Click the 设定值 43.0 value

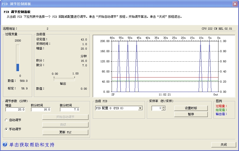click(x=84, y=40)
